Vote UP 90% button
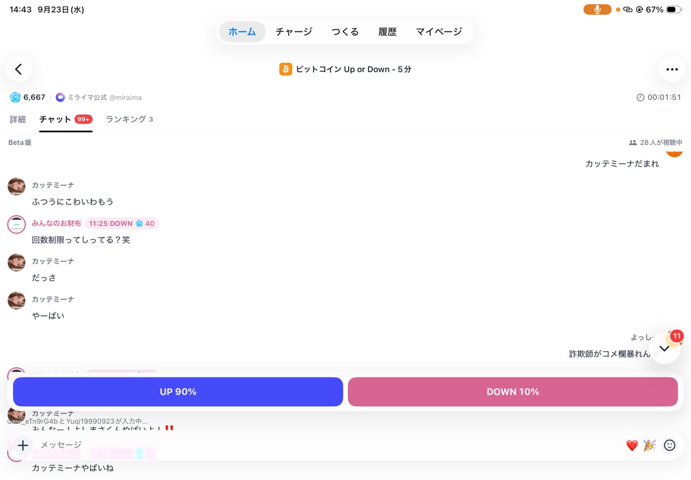This screenshot has width=691, height=480. click(178, 392)
